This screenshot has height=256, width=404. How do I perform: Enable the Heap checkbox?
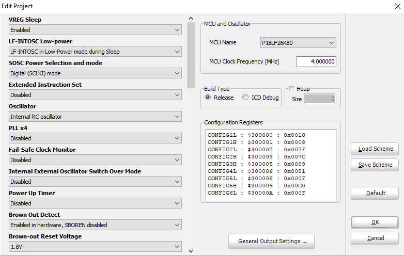coord(292,89)
